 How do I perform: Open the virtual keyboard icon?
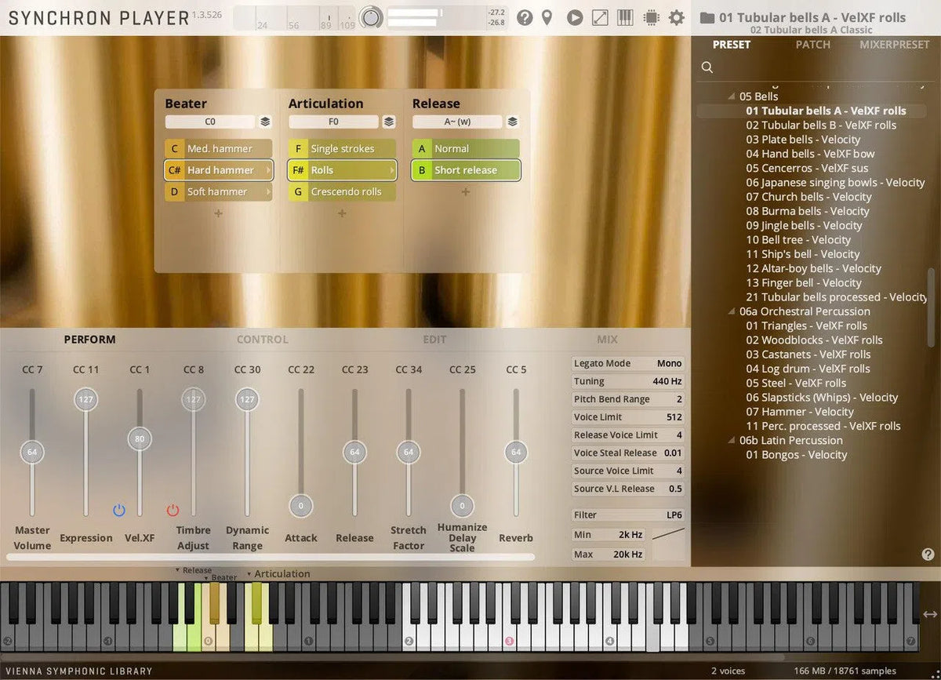coord(625,17)
